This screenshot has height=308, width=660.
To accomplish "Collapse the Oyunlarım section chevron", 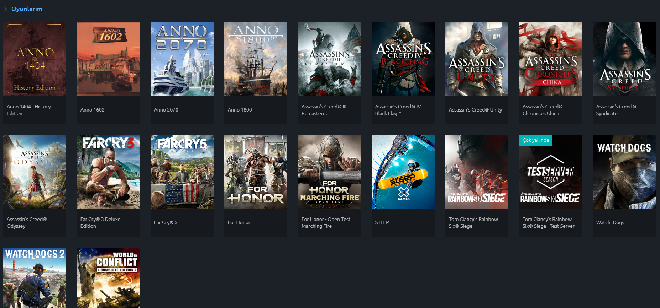I will coord(6,9).
